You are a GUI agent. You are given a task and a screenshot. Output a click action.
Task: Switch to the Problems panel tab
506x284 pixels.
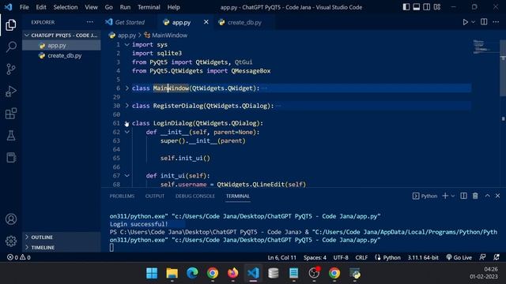pyautogui.click(x=122, y=196)
